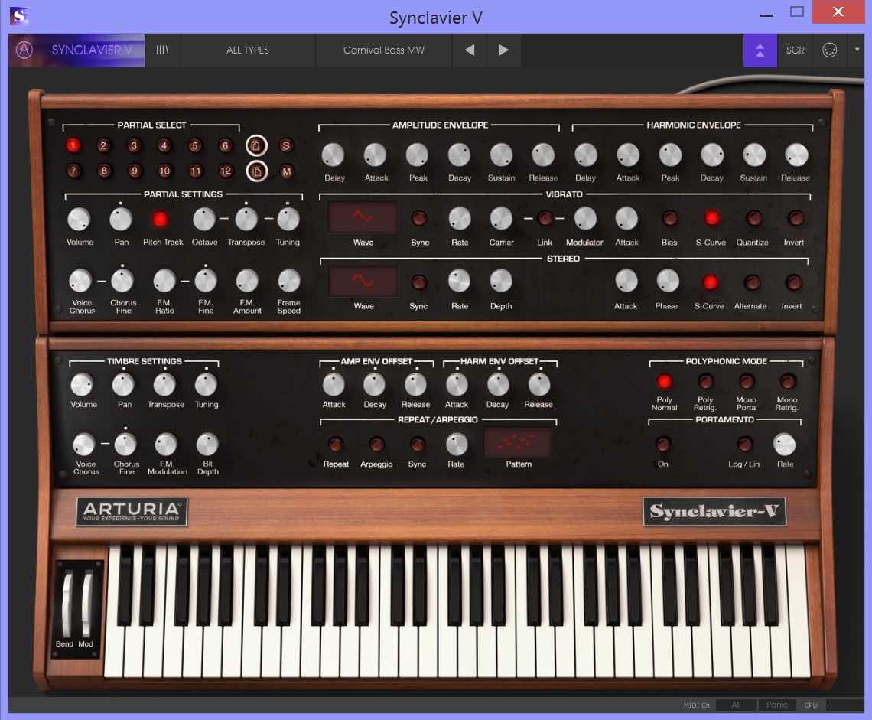Enable the Portamento On switch
Viewport: 872px width, 720px height.
(x=663, y=445)
